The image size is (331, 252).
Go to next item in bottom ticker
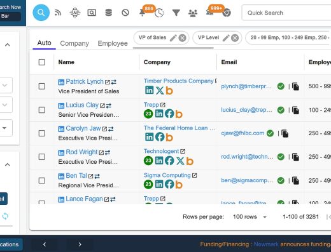click(80, 244)
